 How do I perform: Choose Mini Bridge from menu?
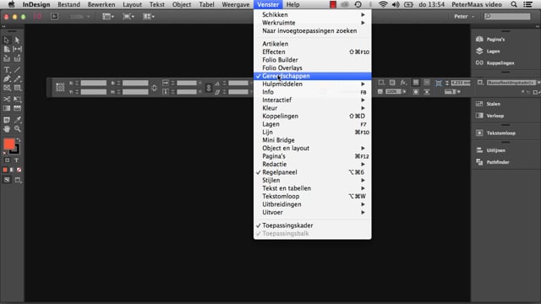(313, 140)
